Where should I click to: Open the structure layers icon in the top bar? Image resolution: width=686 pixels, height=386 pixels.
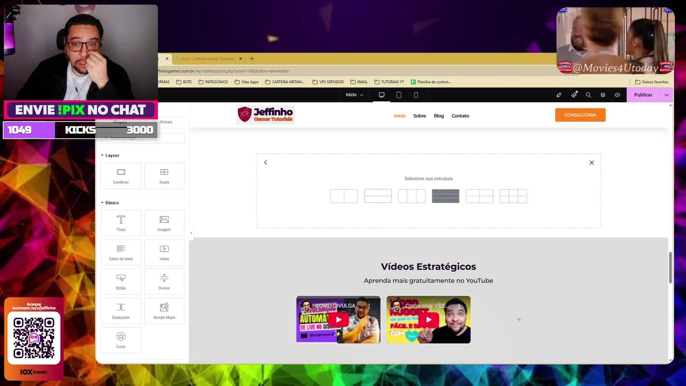point(603,95)
